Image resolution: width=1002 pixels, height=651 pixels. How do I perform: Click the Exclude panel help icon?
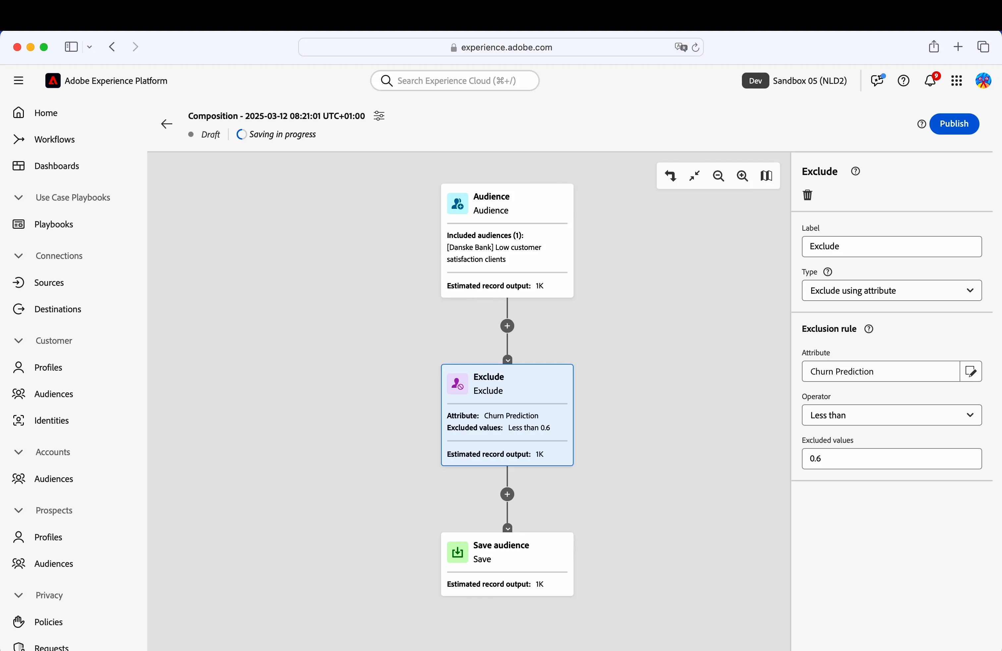(856, 171)
